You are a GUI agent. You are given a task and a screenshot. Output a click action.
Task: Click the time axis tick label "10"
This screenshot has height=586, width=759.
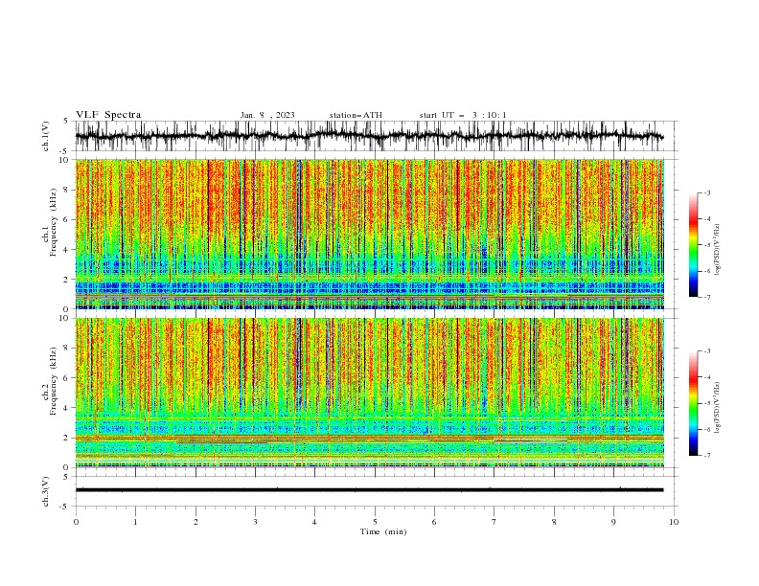click(x=674, y=522)
